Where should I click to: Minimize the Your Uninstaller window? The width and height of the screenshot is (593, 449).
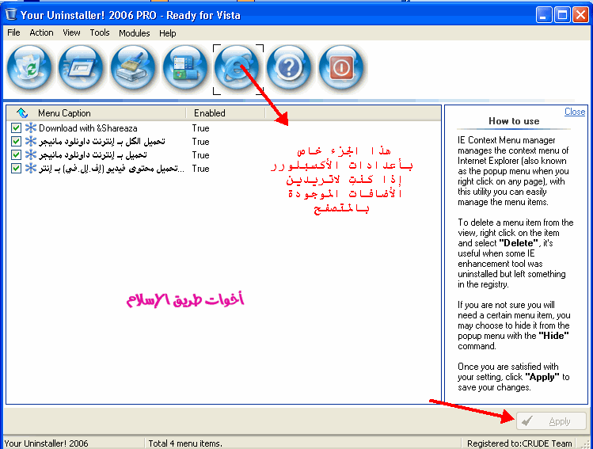pyautogui.click(x=543, y=15)
